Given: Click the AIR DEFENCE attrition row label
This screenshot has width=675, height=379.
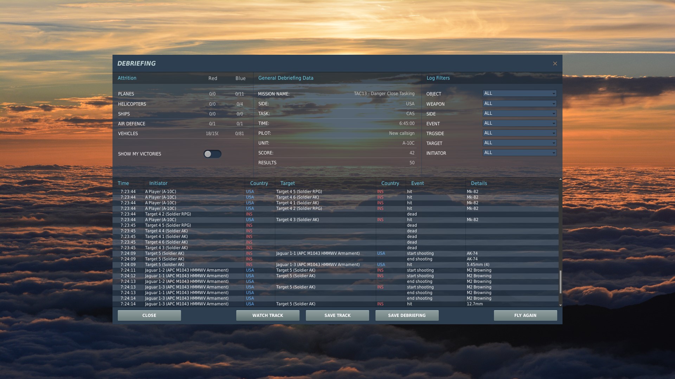Looking at the screenshot, I should (131, 124).
